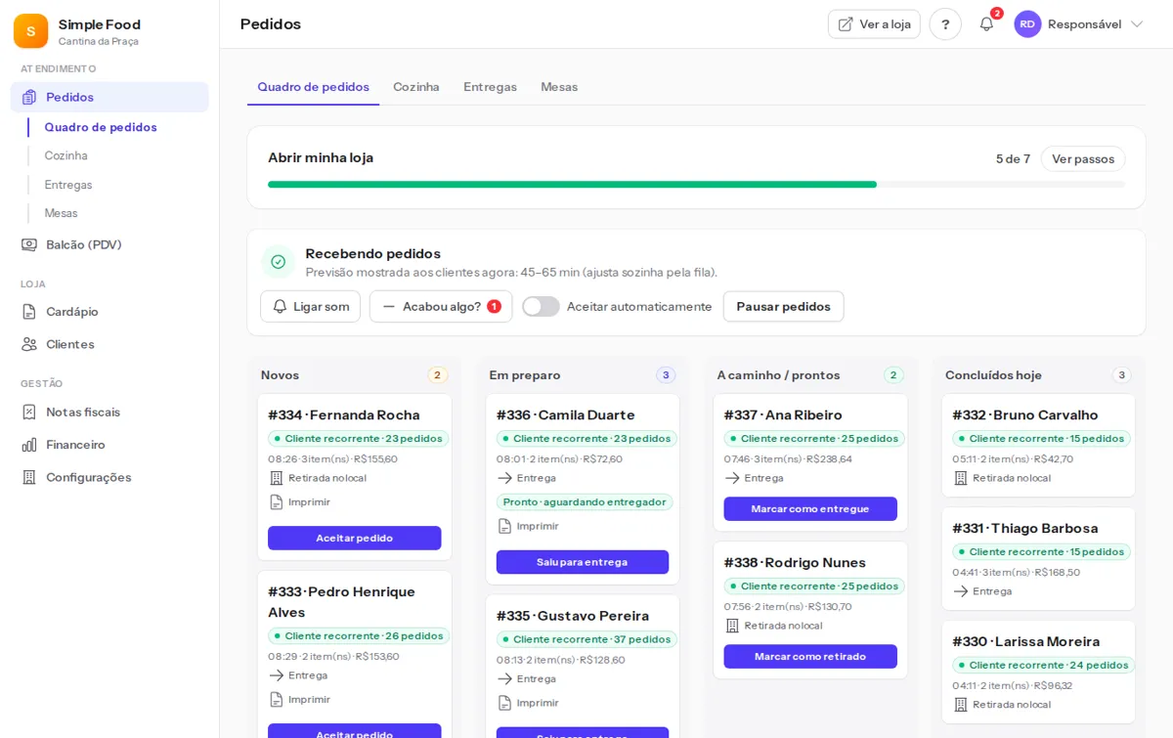This screenshot has width=1173, height=738.
Task: Click the green check status icon by Recebendo pedidos
Action: point(279,262)
